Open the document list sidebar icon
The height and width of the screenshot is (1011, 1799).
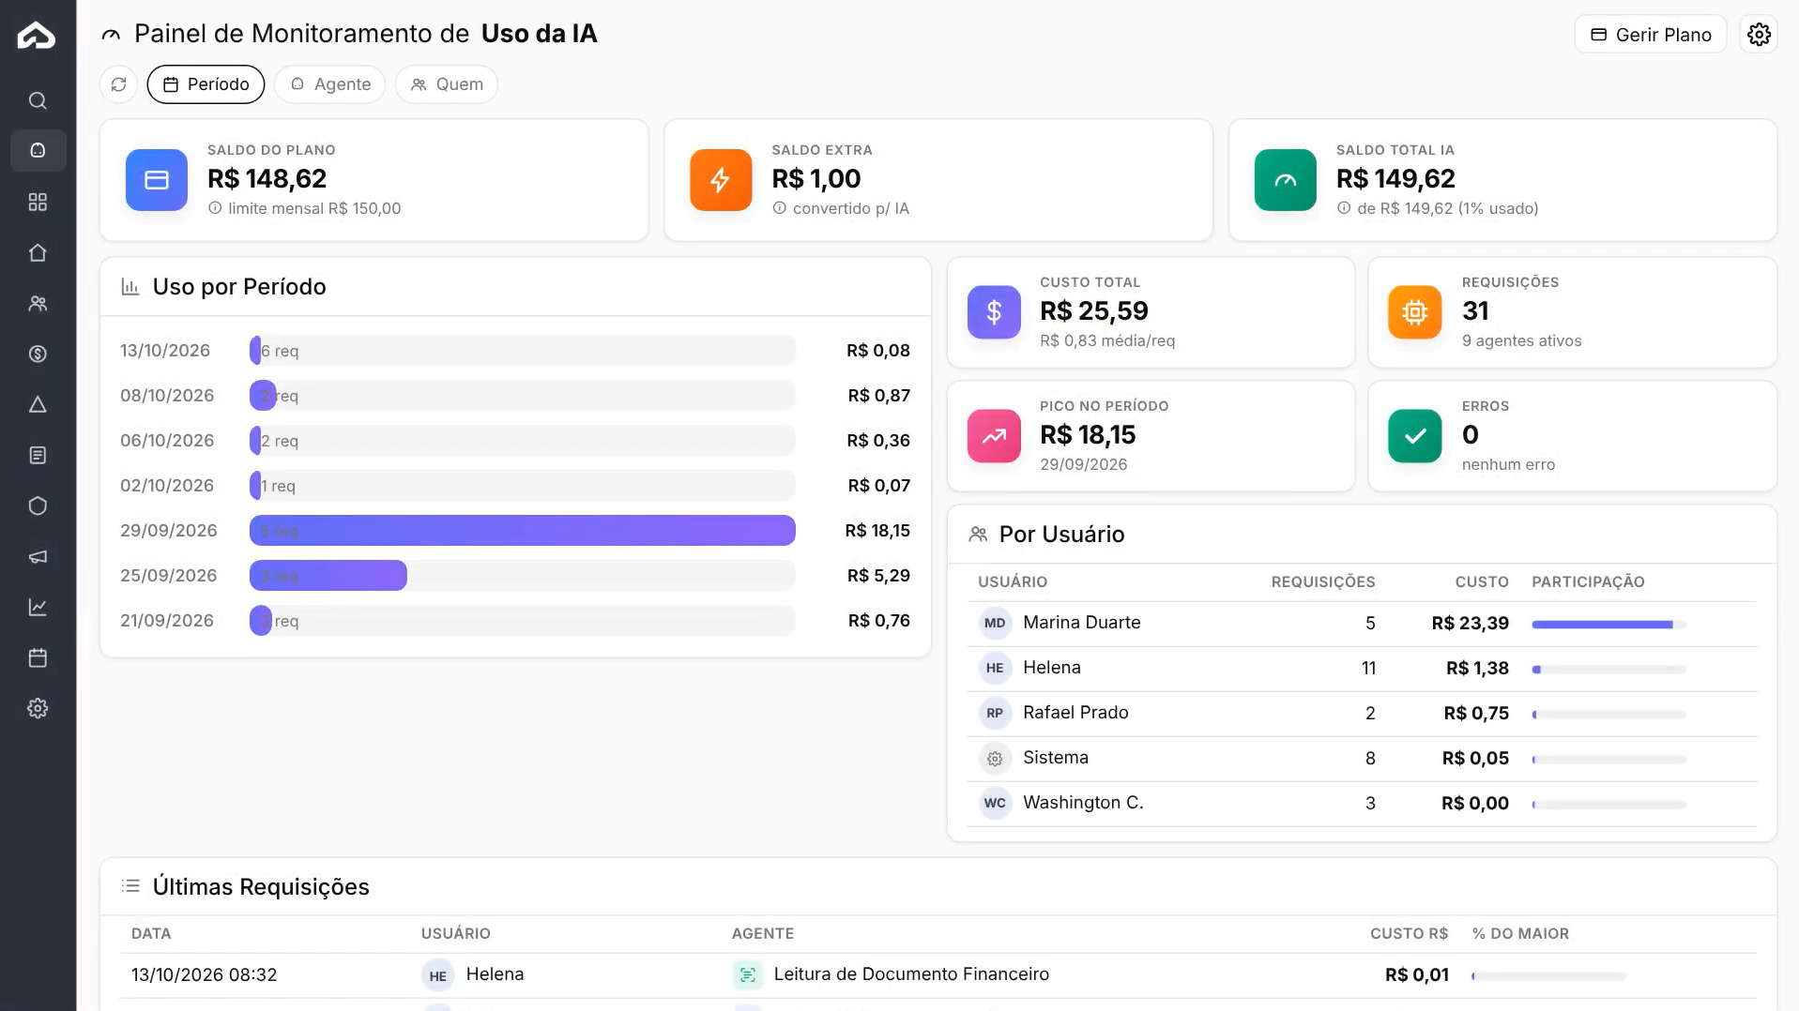(38, 455)
